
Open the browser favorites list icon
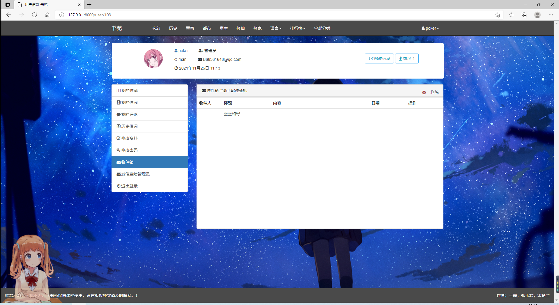[511, 15]
